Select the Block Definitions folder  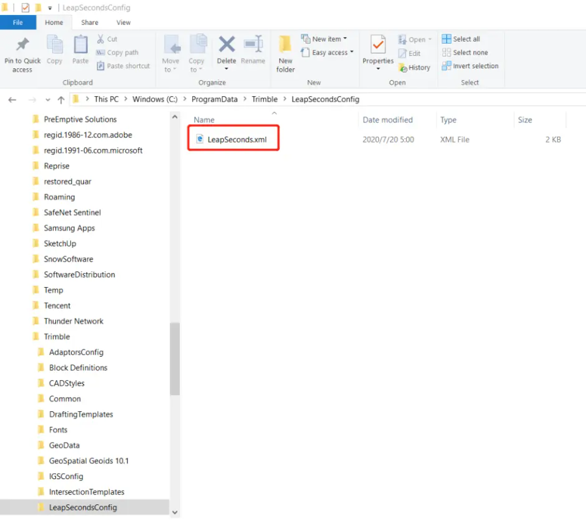point(78,368)
